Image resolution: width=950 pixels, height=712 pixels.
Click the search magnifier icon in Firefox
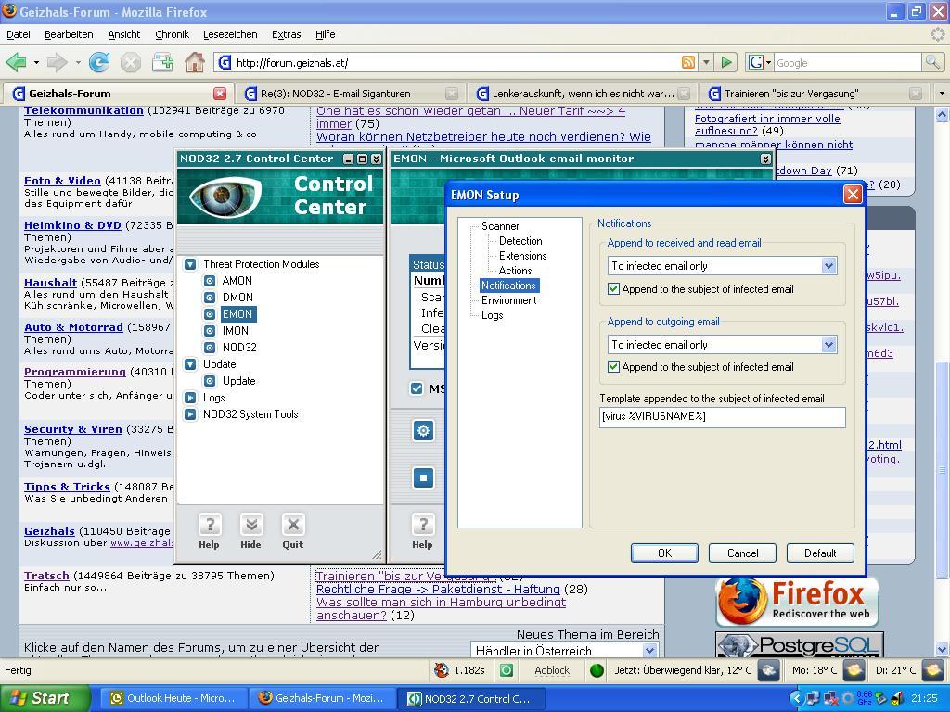[x=932, y=62]
